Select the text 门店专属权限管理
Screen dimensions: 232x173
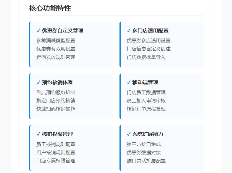click(56, 161)
